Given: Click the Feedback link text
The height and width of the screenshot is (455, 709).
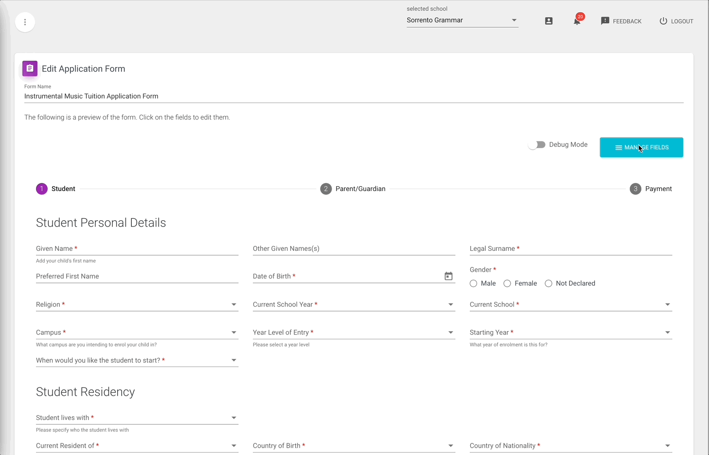Looking at the screenshot, I should [x=627, y=21].
